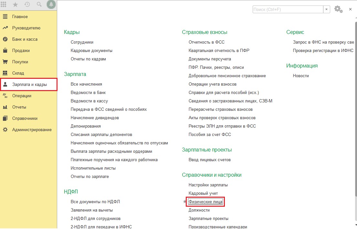Open Новости under Информация

[301, 76]
